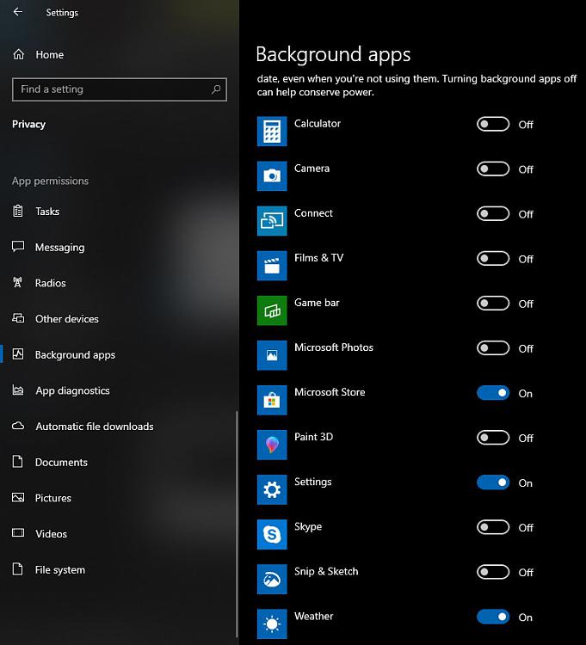Disable Microsoft Store background toggle
Image resolution: width=586 pixels, height=645 pixels.
point(493,393)
